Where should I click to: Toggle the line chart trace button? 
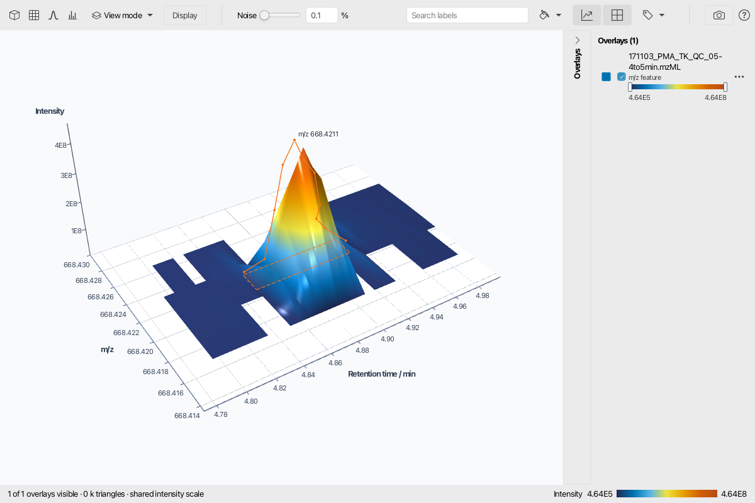tap(587, 15)
